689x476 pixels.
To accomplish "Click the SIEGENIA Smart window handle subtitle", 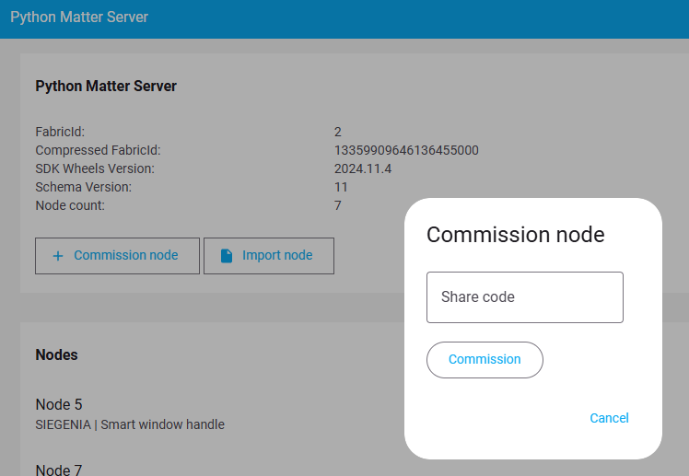I will click(x=130, y=424).
